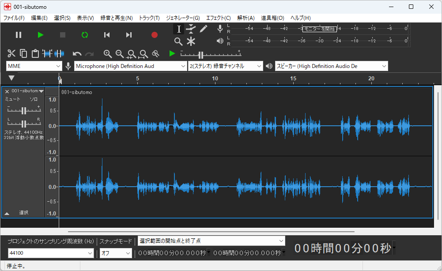Toggle the ソロ (solo) track button
The height and width of the screenshot is (271, 442).
(34, 99)
